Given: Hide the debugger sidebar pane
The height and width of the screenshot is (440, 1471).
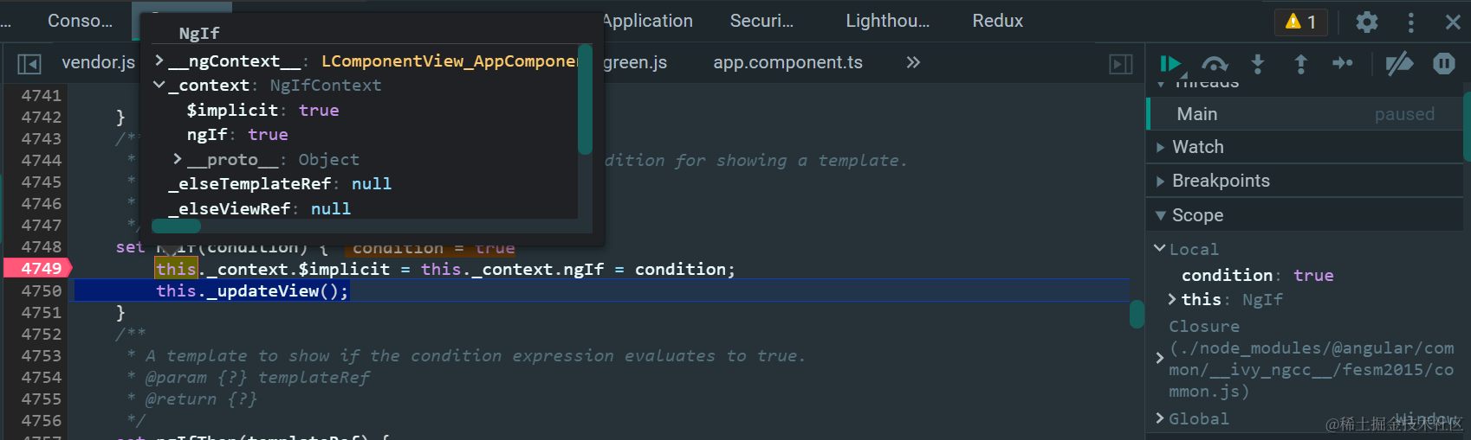Looking at the screenshot, I should [x=1120, y=63].
